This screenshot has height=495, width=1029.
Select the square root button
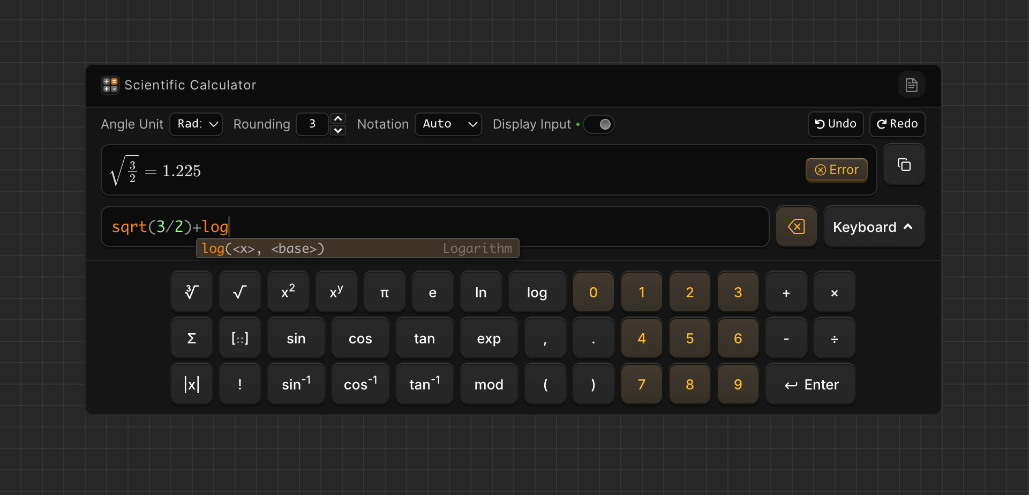coord(239,292)
